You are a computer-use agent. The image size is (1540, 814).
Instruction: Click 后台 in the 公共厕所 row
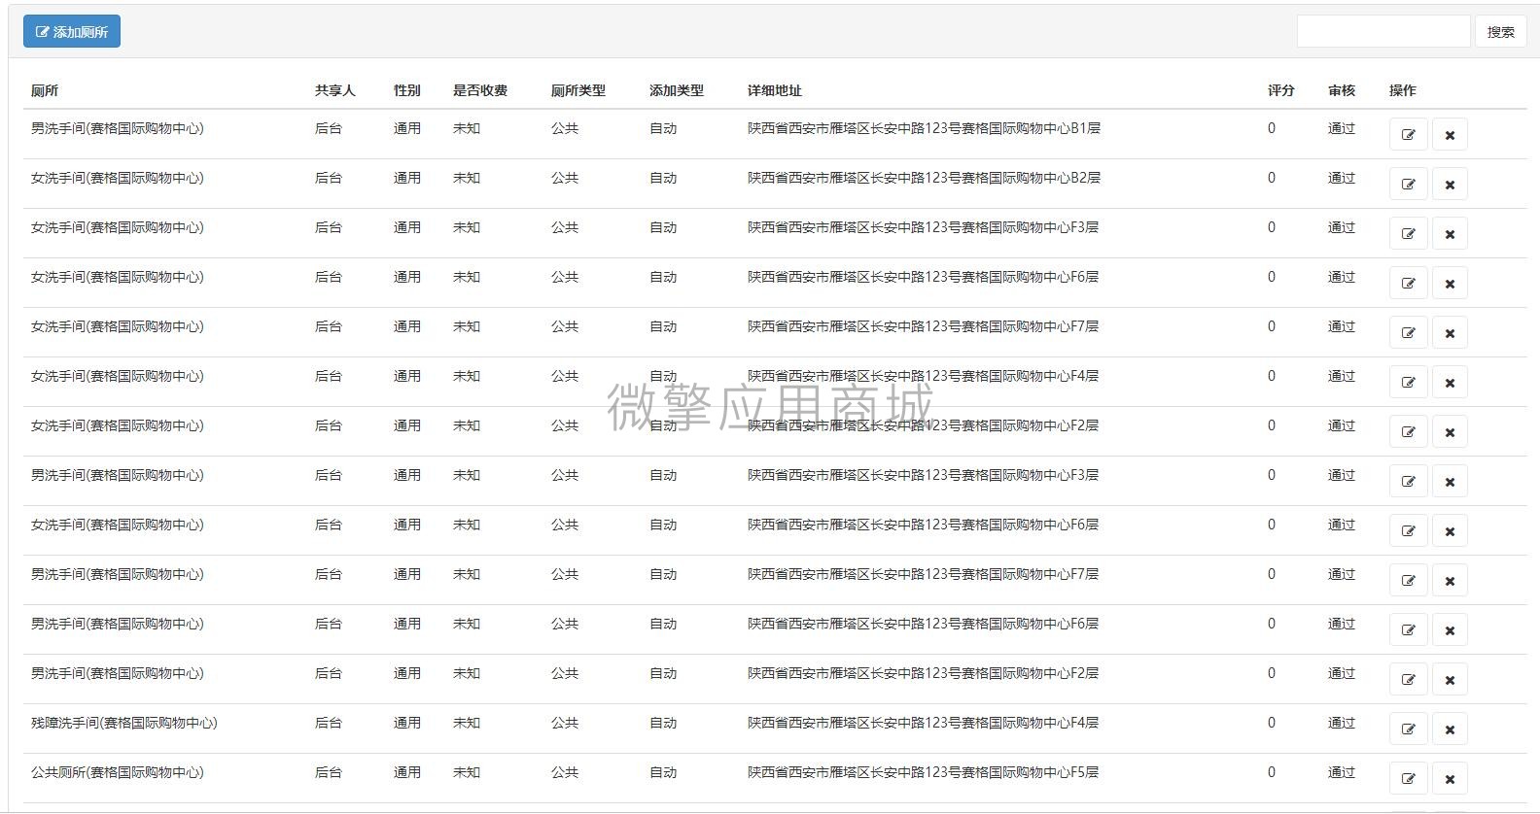point(329,772)
